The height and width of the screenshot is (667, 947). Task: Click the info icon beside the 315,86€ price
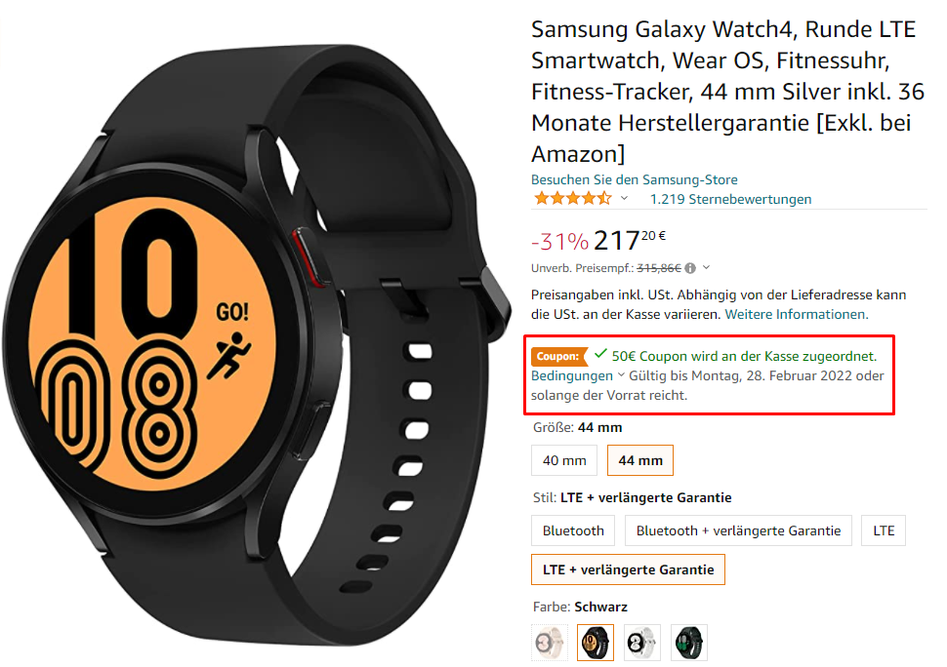pyautogui.click(x=690, y=268)
